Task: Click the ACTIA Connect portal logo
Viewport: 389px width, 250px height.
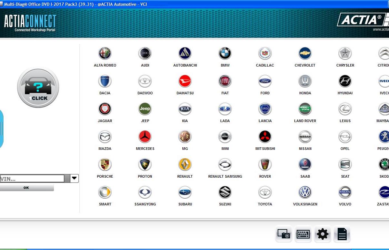Action: 30,23
